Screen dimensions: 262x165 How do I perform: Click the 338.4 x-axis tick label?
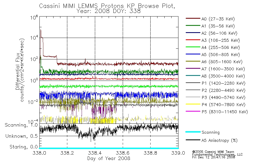click(95, 153)
